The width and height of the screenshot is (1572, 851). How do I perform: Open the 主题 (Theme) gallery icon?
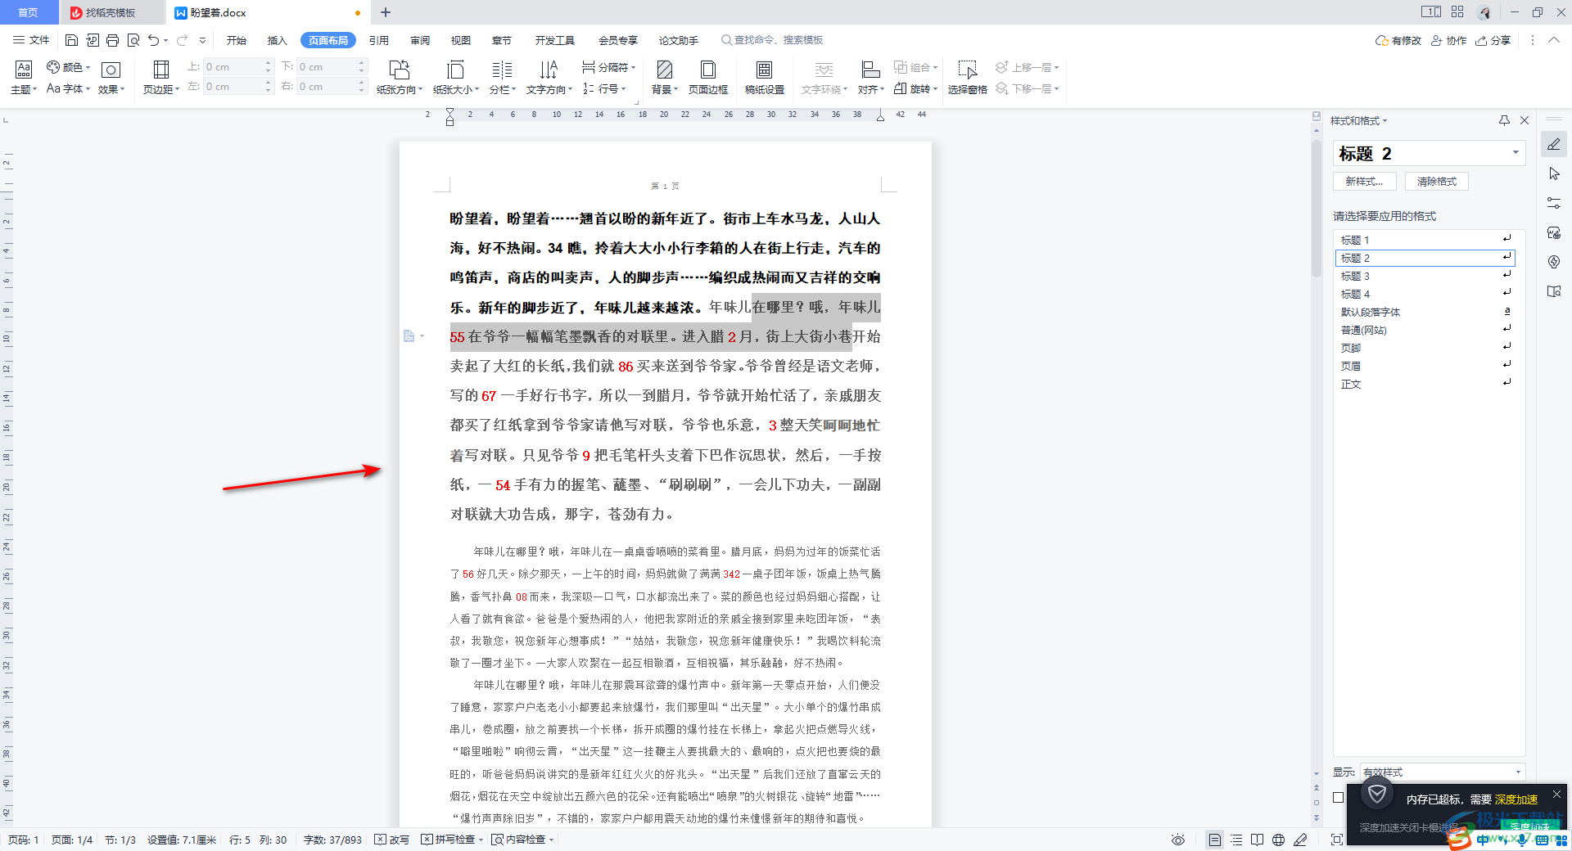[24, 70]
